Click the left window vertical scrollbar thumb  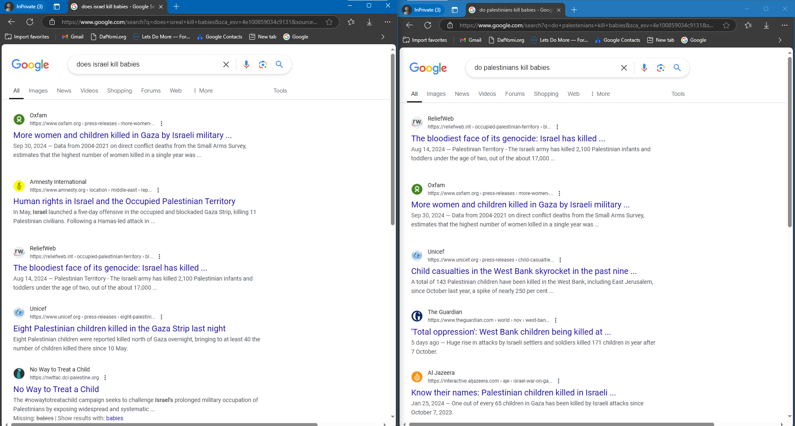tap(393, 139)
